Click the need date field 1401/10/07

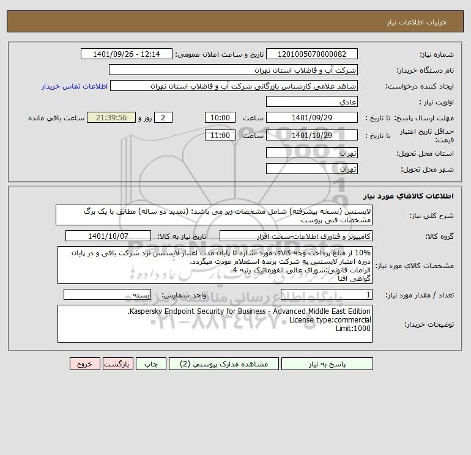point(108,236)
